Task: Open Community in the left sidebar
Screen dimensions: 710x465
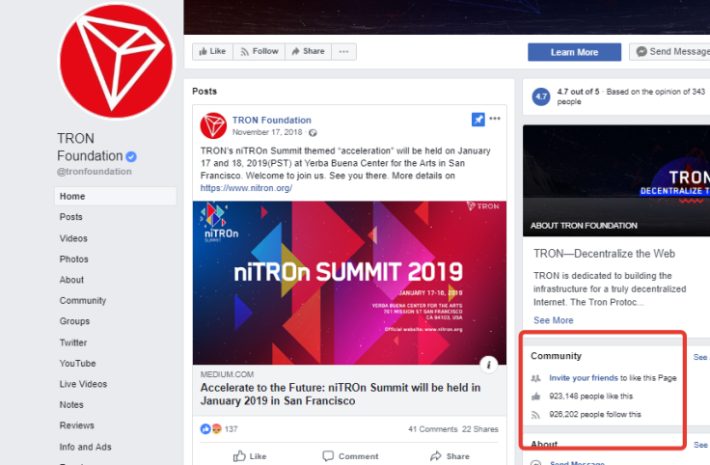Action: pyautogui.click(x=83, y=301)
